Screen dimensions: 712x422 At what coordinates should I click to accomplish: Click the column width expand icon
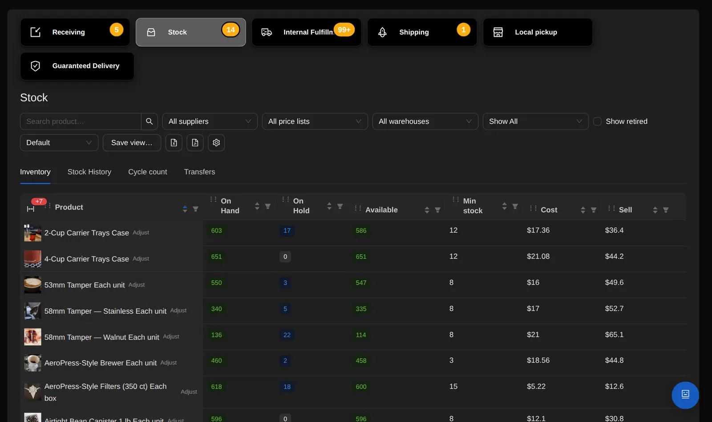point(31,209)
